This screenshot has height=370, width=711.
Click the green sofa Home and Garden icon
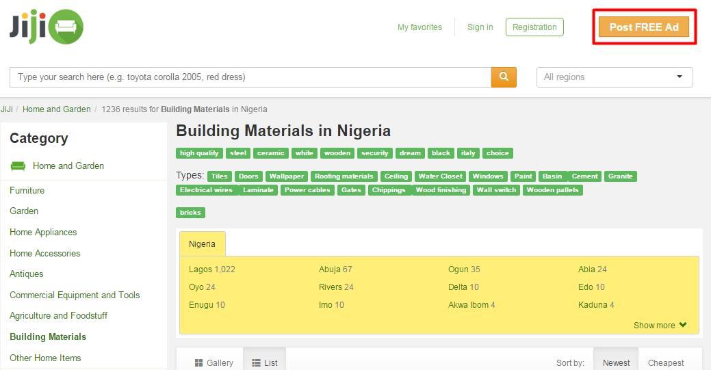(18, 166)
